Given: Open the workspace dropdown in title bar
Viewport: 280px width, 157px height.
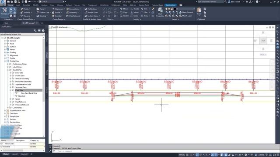Looking at the screenshot, I should point(52,2).
